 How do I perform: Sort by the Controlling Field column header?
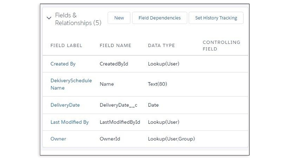pyautogui.click(x=222, y=45)
